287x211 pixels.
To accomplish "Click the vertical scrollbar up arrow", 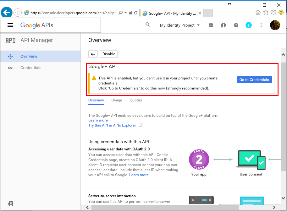I will click(x=283, y=55).
